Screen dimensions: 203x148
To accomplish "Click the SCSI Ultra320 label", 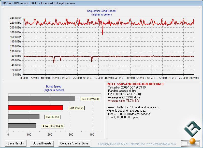I will [x=90, y=99].
